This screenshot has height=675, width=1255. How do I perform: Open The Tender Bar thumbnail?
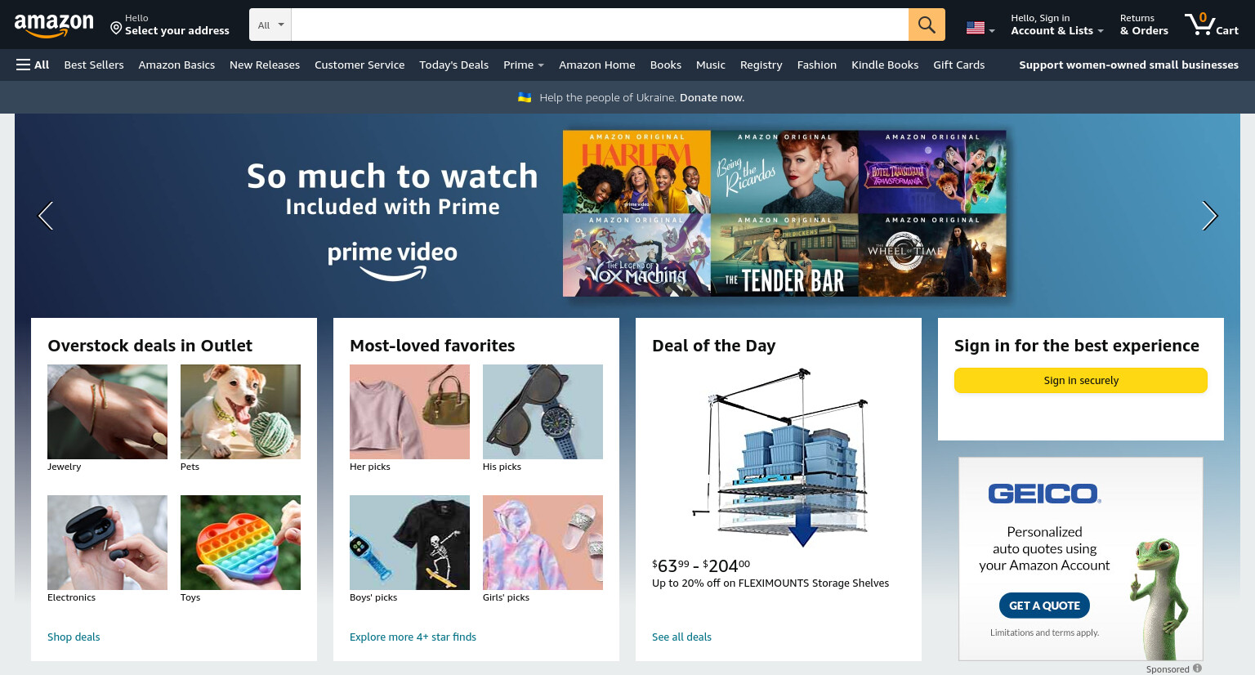click(784, 255)
